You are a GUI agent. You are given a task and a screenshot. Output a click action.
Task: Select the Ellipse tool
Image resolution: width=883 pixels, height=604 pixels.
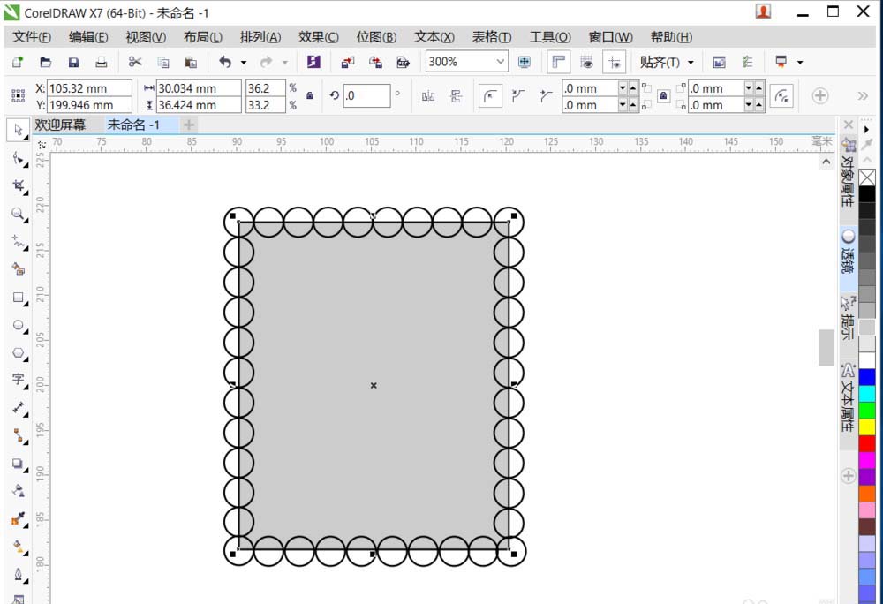[x=18, y=326]
